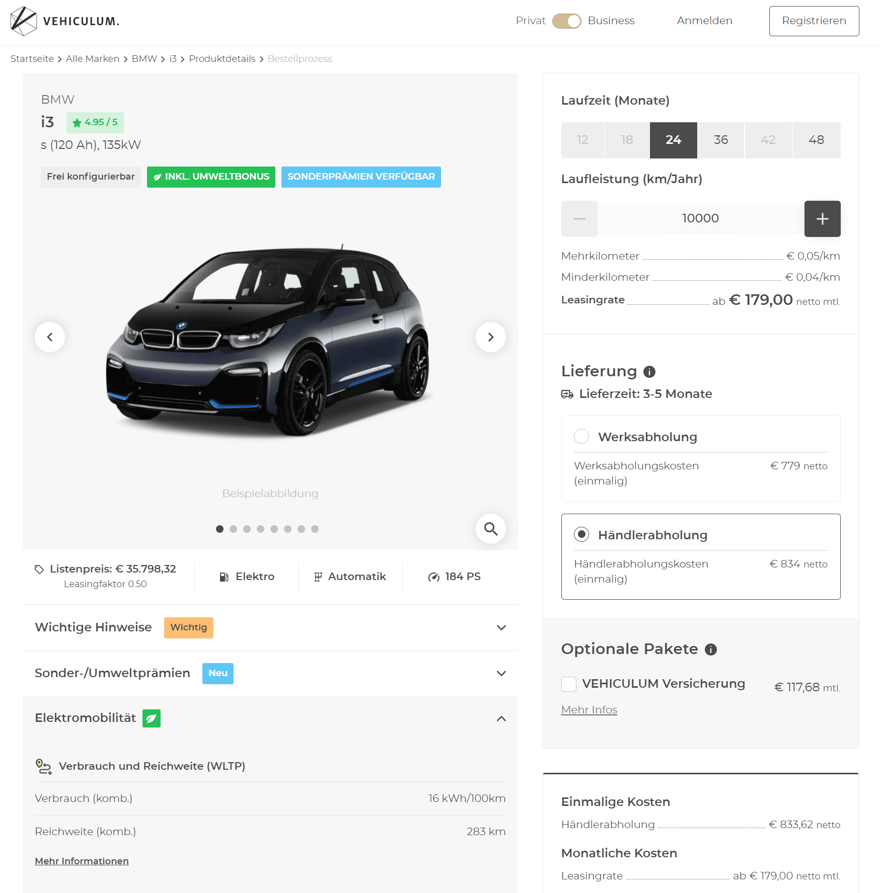Click the Lieferung info icon

[649, 372]
